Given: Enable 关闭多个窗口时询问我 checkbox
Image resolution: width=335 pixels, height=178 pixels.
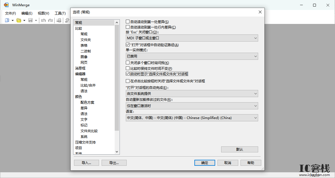Looking at the screenshot, I should pyautogui.click(x=128, y=63).
